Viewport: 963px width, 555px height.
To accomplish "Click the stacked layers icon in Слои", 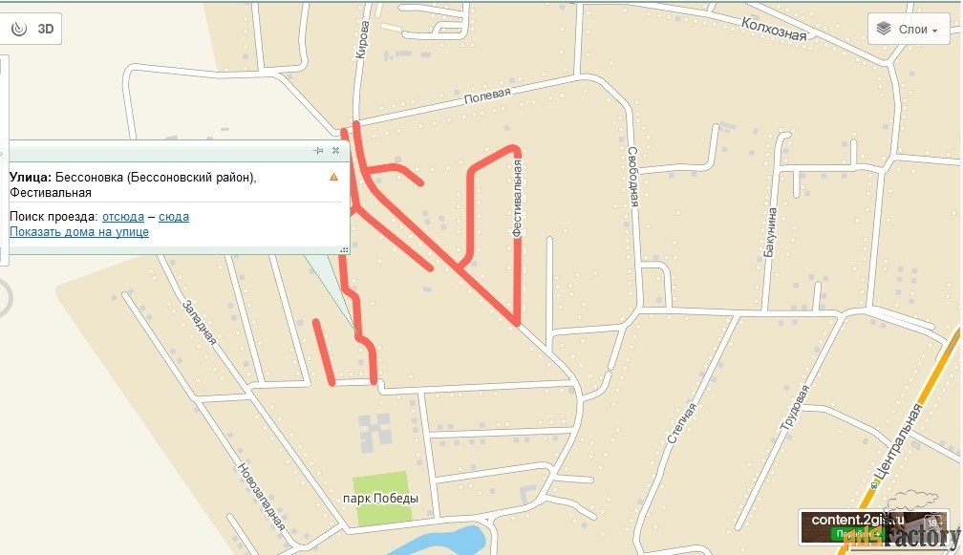I will point(883,29).
